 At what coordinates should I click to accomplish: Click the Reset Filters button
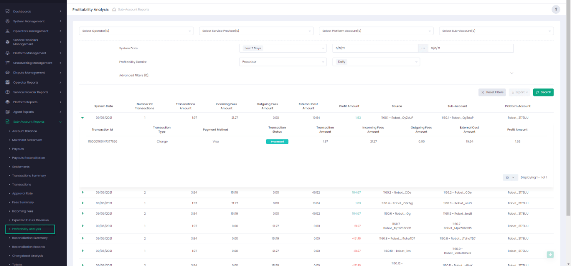(492, 92)
